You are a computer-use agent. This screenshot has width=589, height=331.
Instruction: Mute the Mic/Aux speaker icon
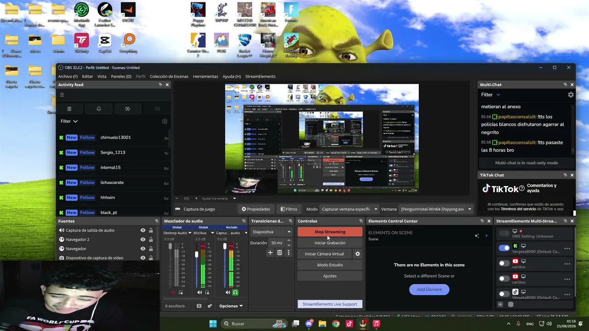(x=199, y=292)
